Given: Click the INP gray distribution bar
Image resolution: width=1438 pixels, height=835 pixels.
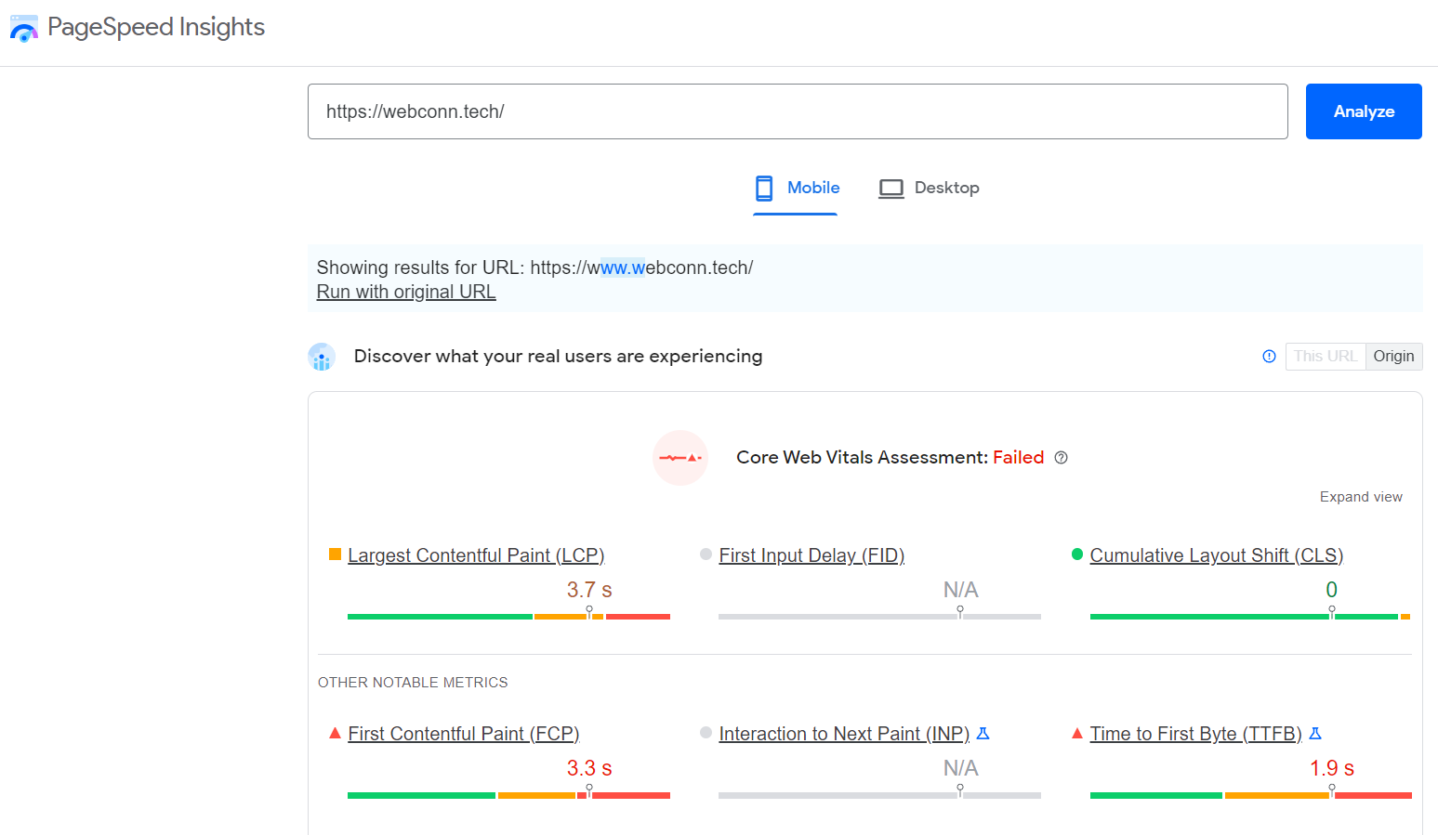Looking at the screenshot, I should click(879, 795).
